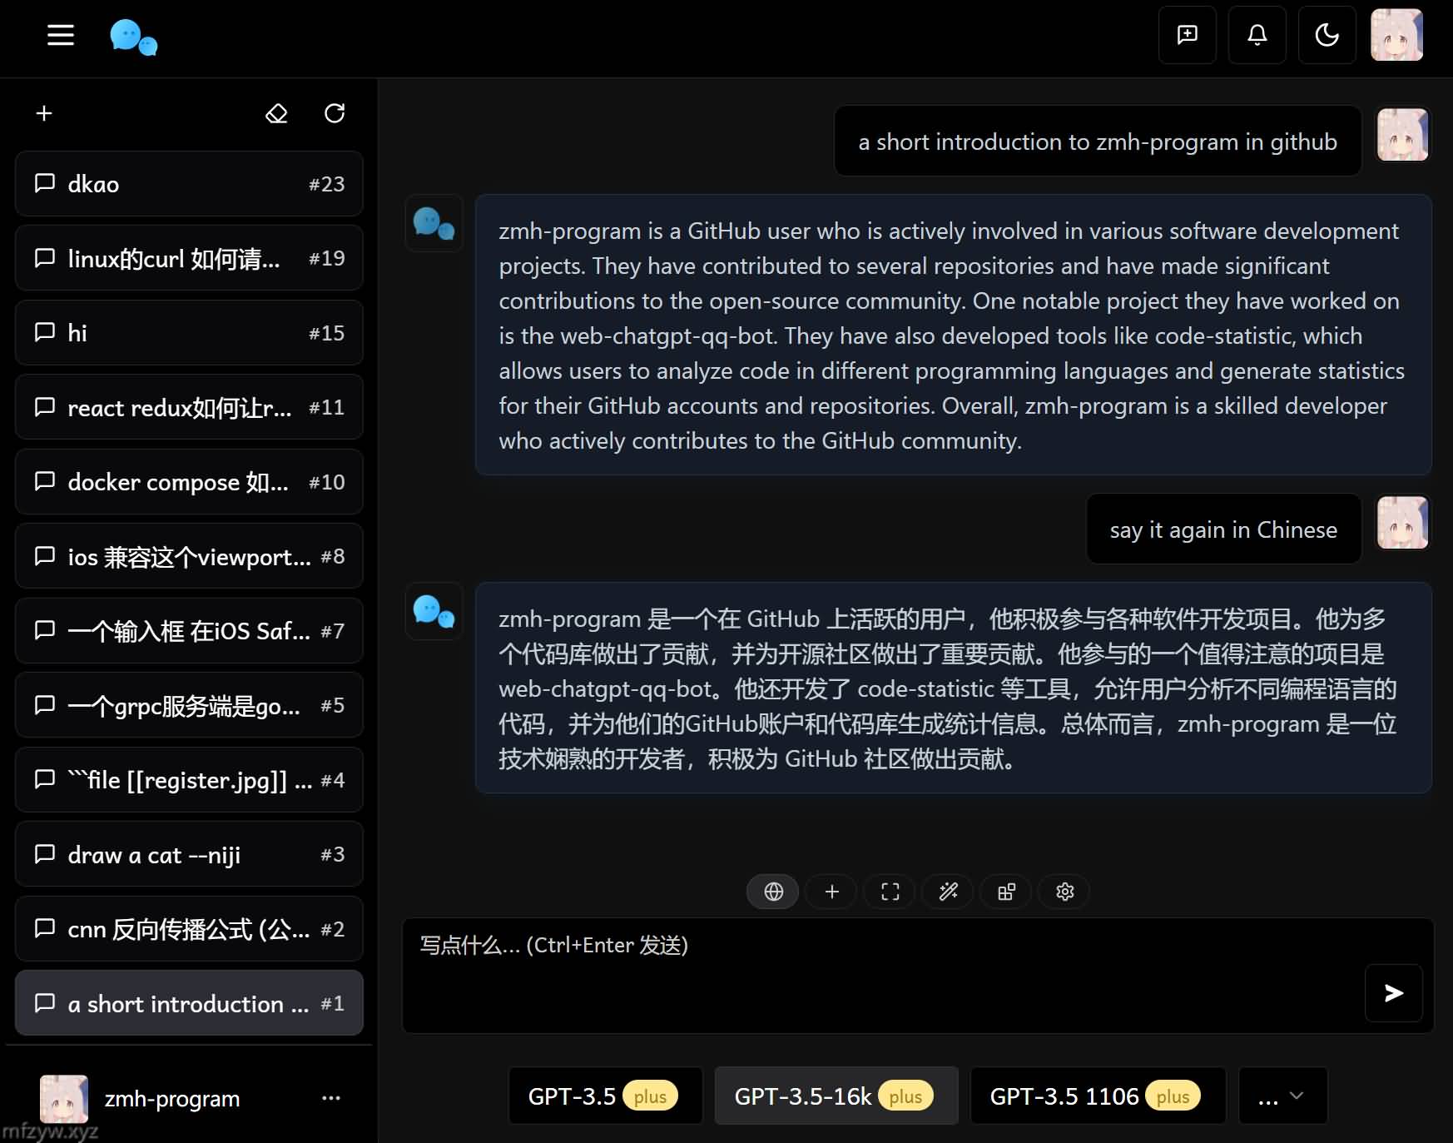Screen dimensions: 1453x1143
Task: Click the feedback message icon in header
Action: pos(1187,35)
